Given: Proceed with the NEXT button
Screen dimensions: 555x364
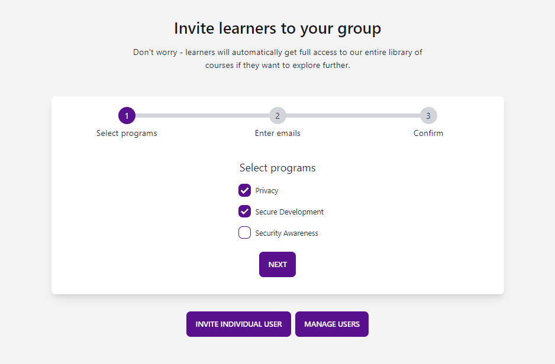Looking at the screenshot, I should (277, 264).
